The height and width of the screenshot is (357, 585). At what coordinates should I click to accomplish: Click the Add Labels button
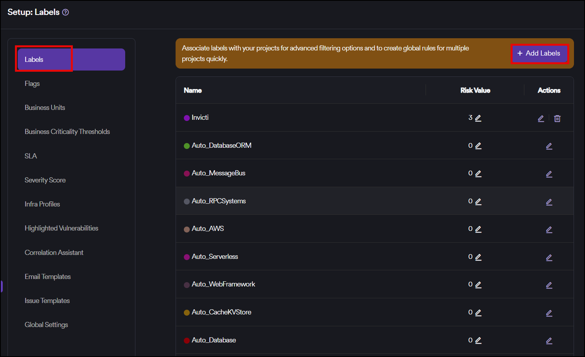tap(539, 54)
